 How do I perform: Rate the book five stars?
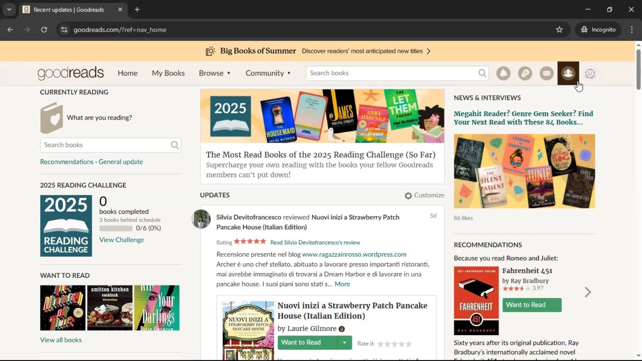click(409, 344)
